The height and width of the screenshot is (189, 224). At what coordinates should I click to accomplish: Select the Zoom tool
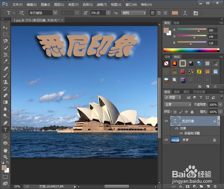click(5, 156)
